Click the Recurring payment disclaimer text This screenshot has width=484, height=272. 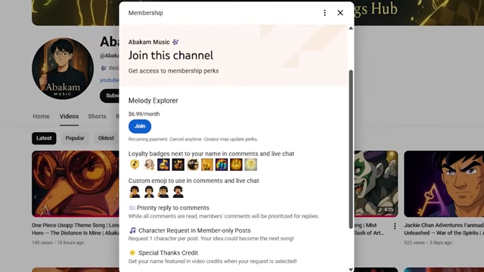193,139
